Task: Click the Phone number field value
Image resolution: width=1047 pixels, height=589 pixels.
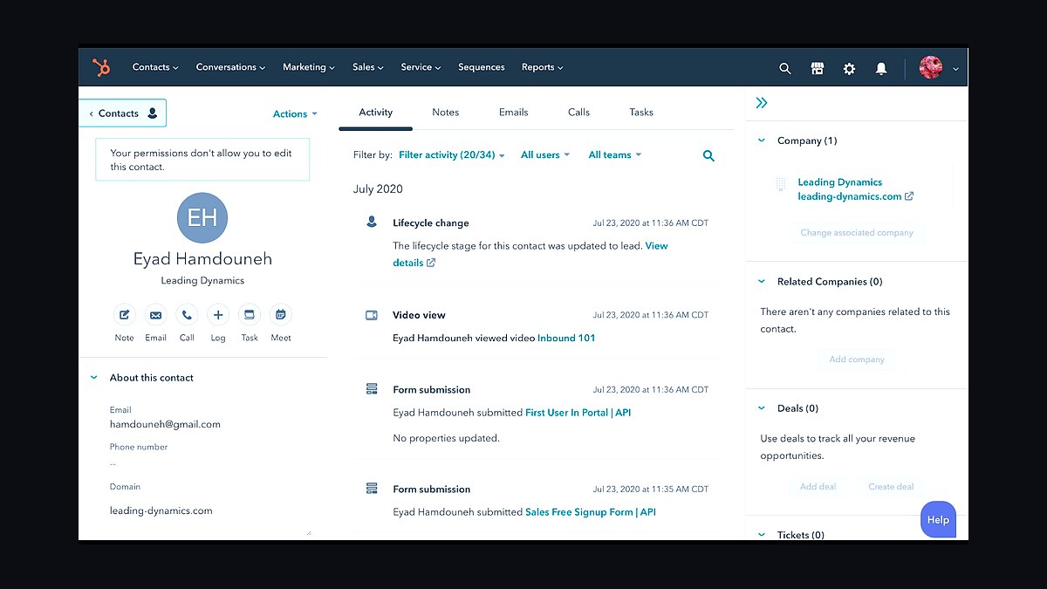Action: pos(113,463)
